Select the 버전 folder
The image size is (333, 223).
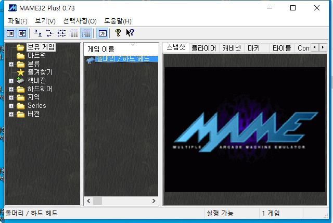(33, 114)
